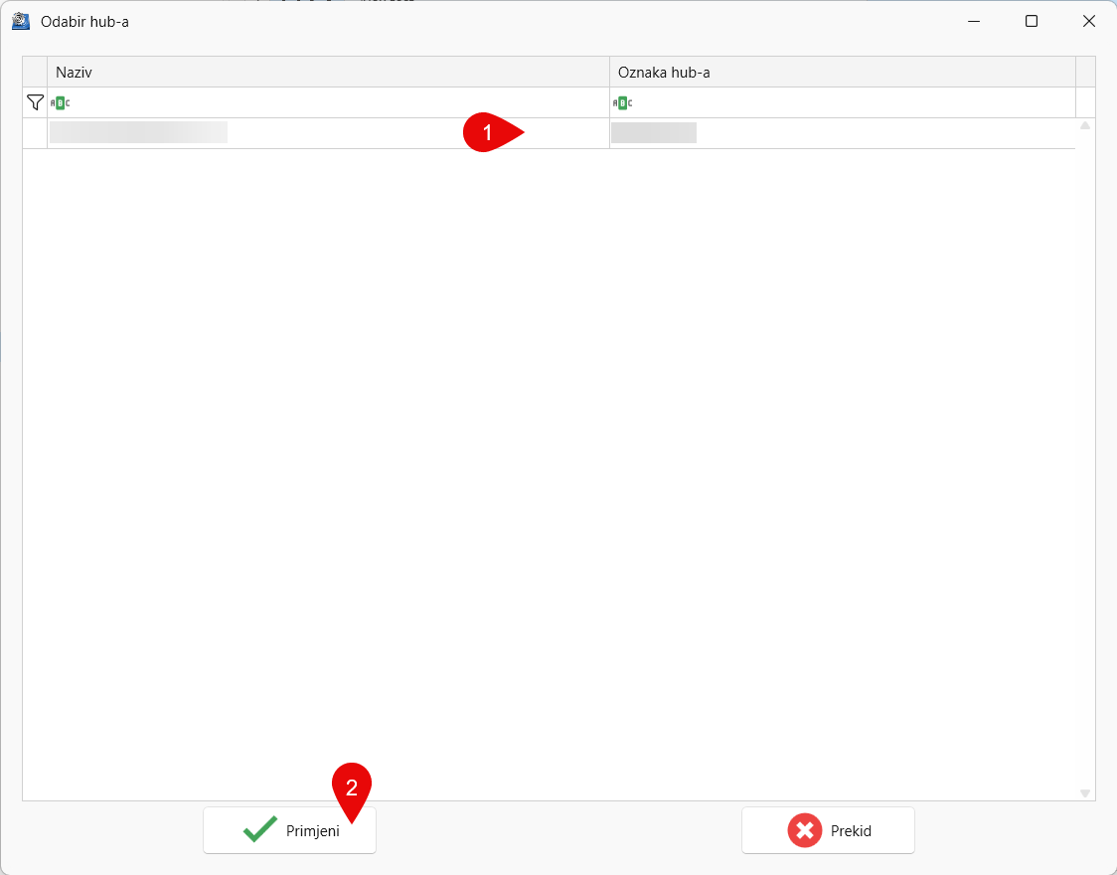
Task: Click the filter funnel icon
Action: (x=35, y=101)
